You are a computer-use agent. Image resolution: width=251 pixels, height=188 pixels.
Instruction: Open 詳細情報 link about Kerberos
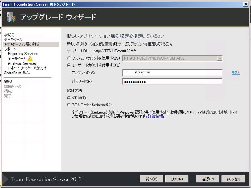coord(157,116)
